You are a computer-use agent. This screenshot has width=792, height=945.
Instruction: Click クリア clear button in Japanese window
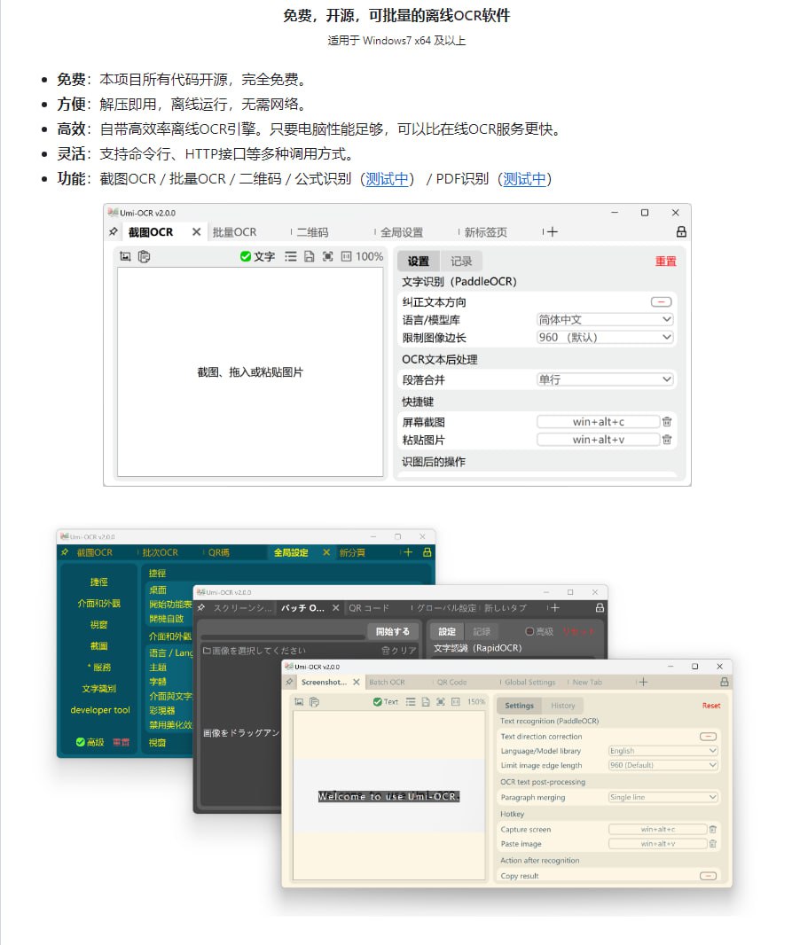pos(399,651)
